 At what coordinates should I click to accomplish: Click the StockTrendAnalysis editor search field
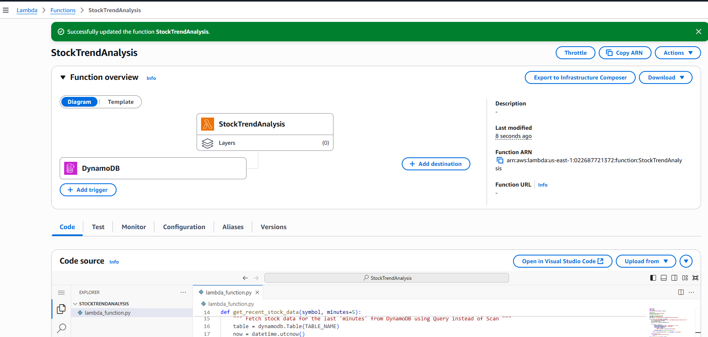[x=386, y=278]
